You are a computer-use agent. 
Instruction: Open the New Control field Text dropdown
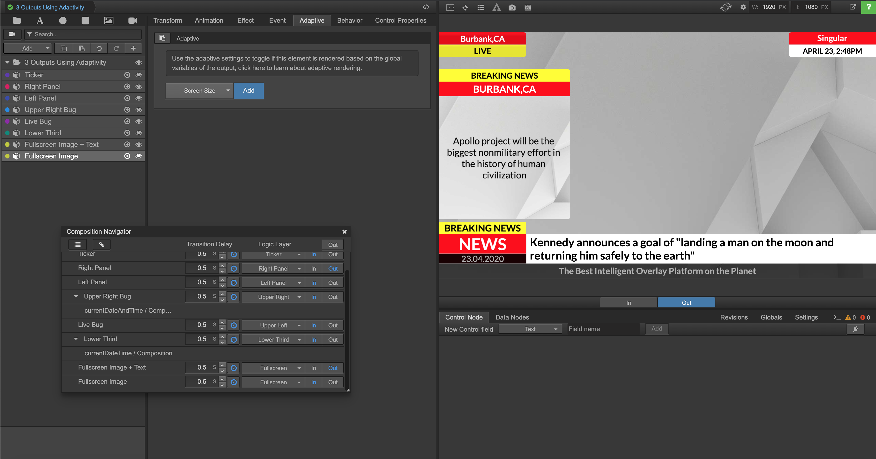530,329
